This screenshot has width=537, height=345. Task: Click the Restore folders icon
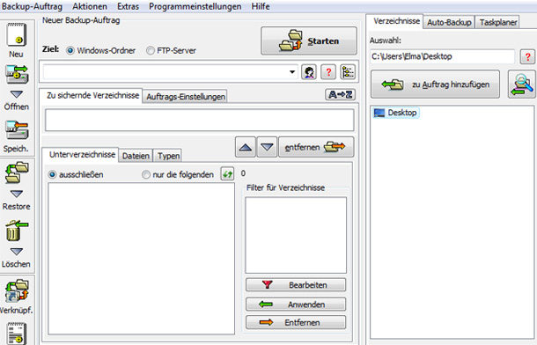17,172
